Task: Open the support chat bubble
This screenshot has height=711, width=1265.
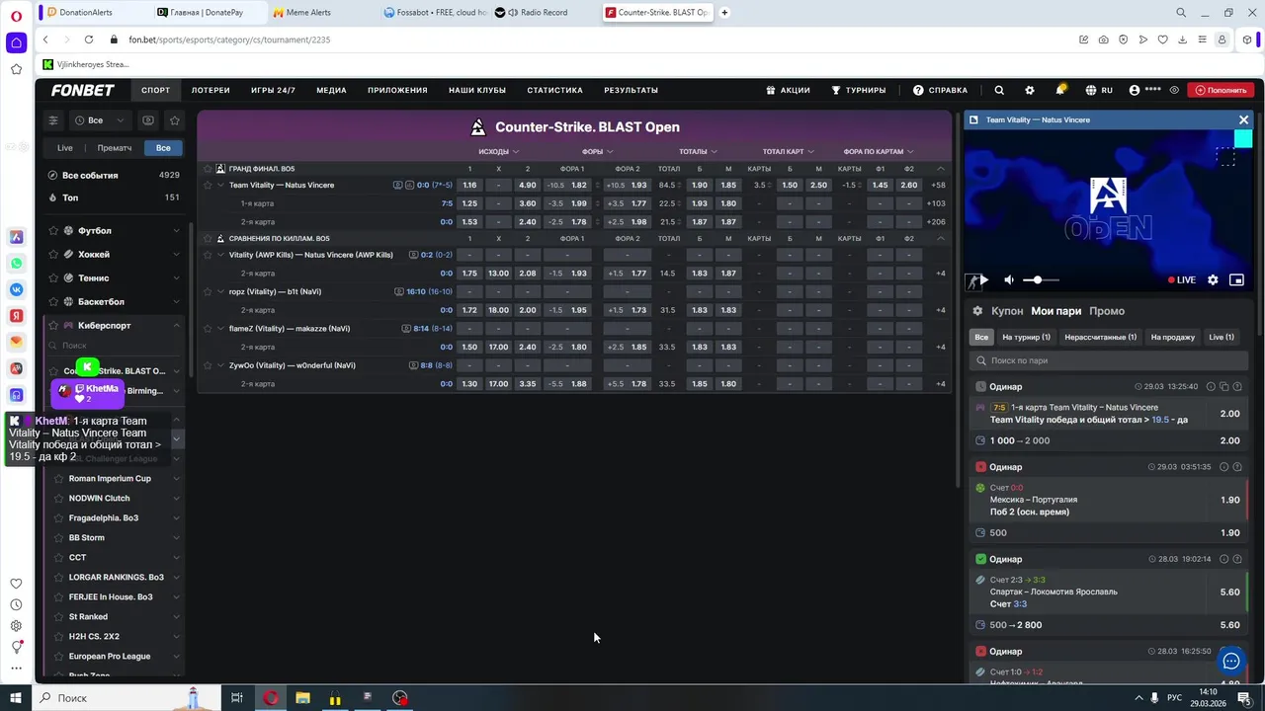Action: tap(1230, 661)
